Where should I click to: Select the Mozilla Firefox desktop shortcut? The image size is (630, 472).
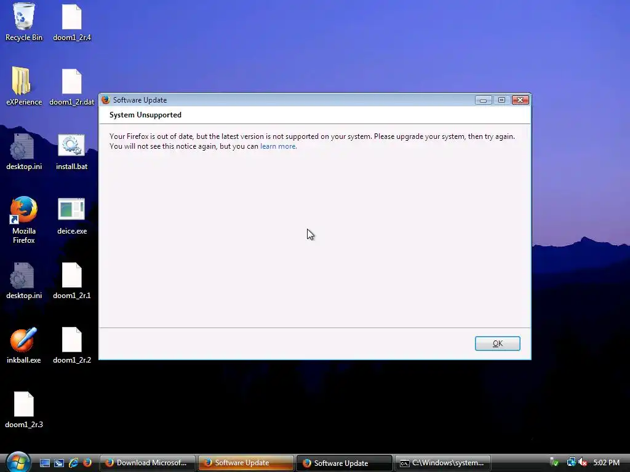tap(24, 220)
